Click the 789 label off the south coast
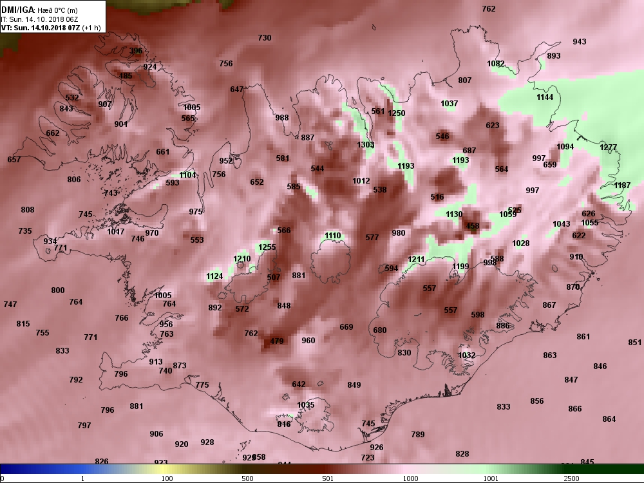This screenshot has height=483, width=644. 418,435
